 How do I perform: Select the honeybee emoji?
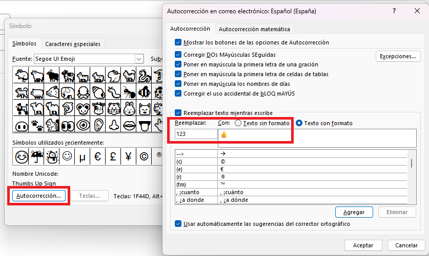coord(144,91)
